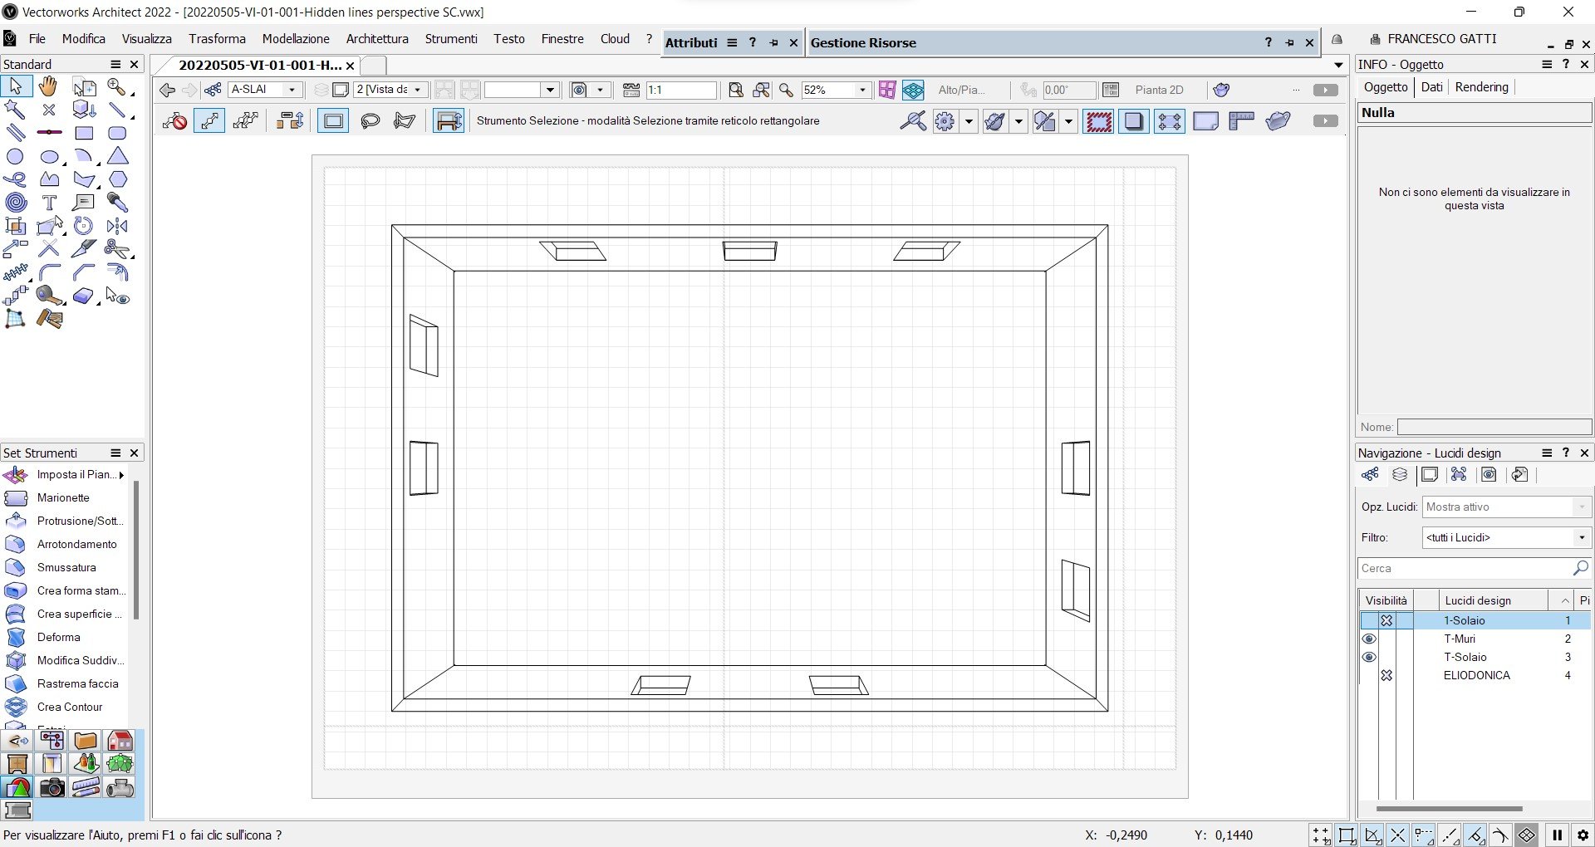The width and height of the screenshot is (1595, 847).
Task: Activate lasso selection mode in the tool bar
Action: pyautogui.click(x=369, y=120)
